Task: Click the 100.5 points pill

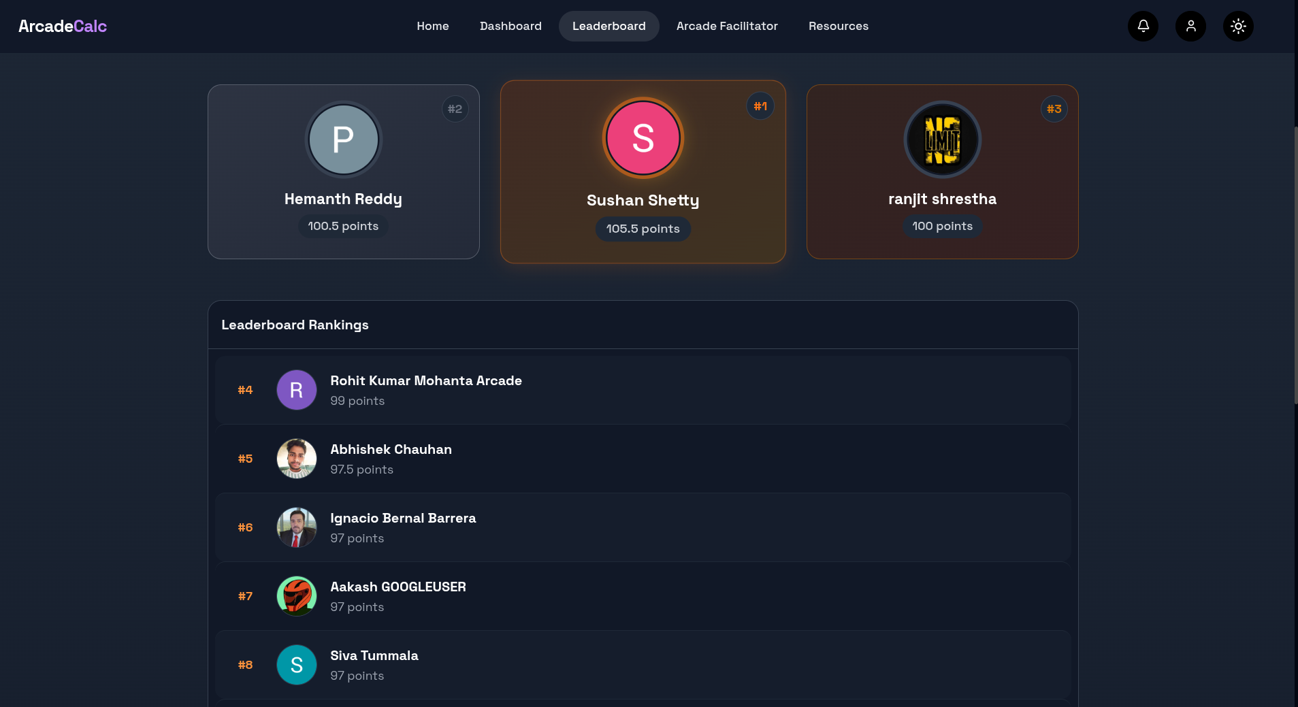Action: [343, 226]
